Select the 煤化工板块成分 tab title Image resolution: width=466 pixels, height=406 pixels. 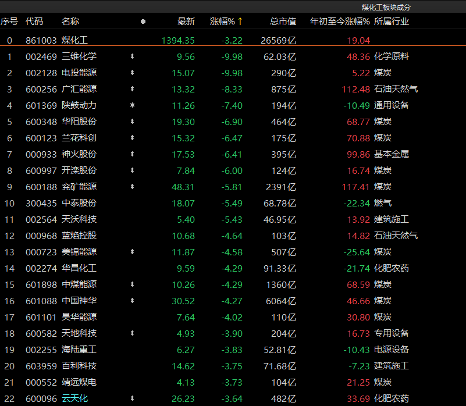tap(386, 7)
